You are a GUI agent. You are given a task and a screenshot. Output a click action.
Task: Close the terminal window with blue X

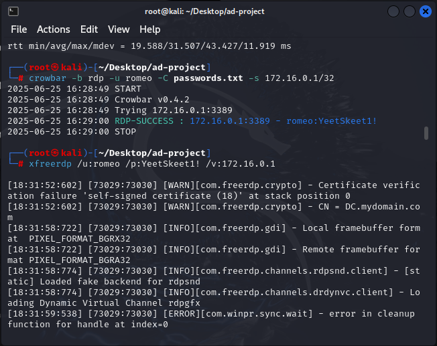[426, 11]
